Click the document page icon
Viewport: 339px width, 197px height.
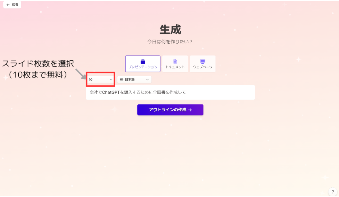pos(175,61)
